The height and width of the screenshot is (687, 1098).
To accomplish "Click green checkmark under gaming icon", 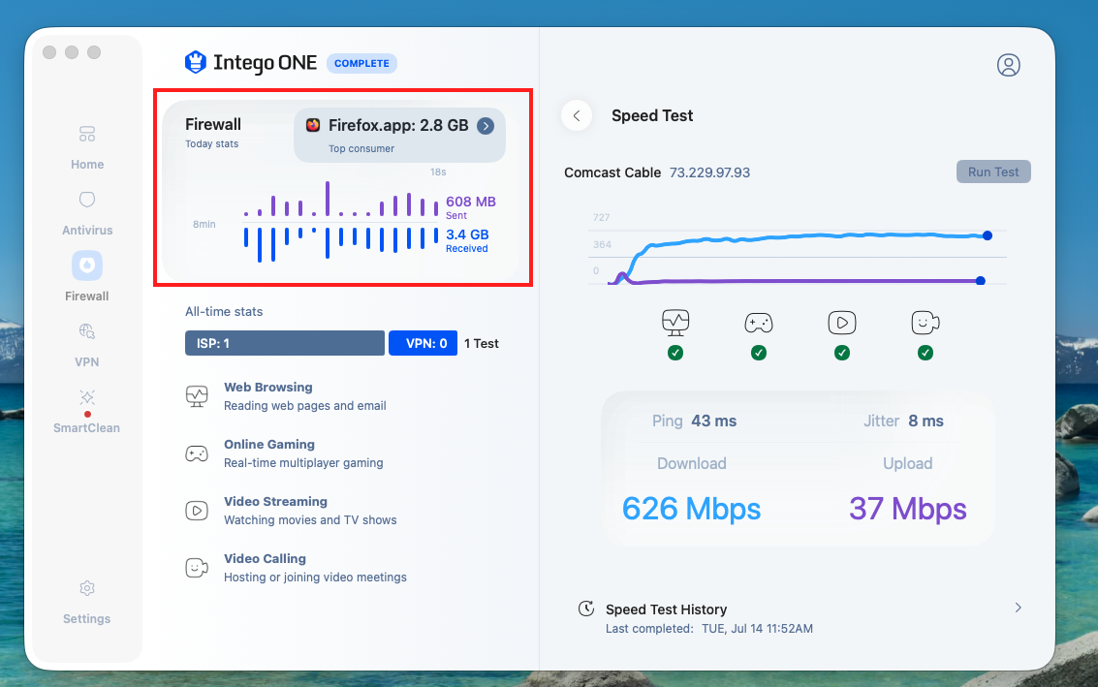I will [759, 353].
